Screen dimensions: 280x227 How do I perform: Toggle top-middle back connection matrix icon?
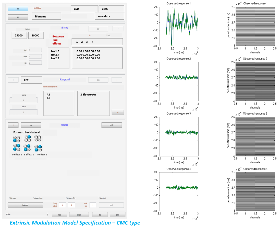click(27, 139)
